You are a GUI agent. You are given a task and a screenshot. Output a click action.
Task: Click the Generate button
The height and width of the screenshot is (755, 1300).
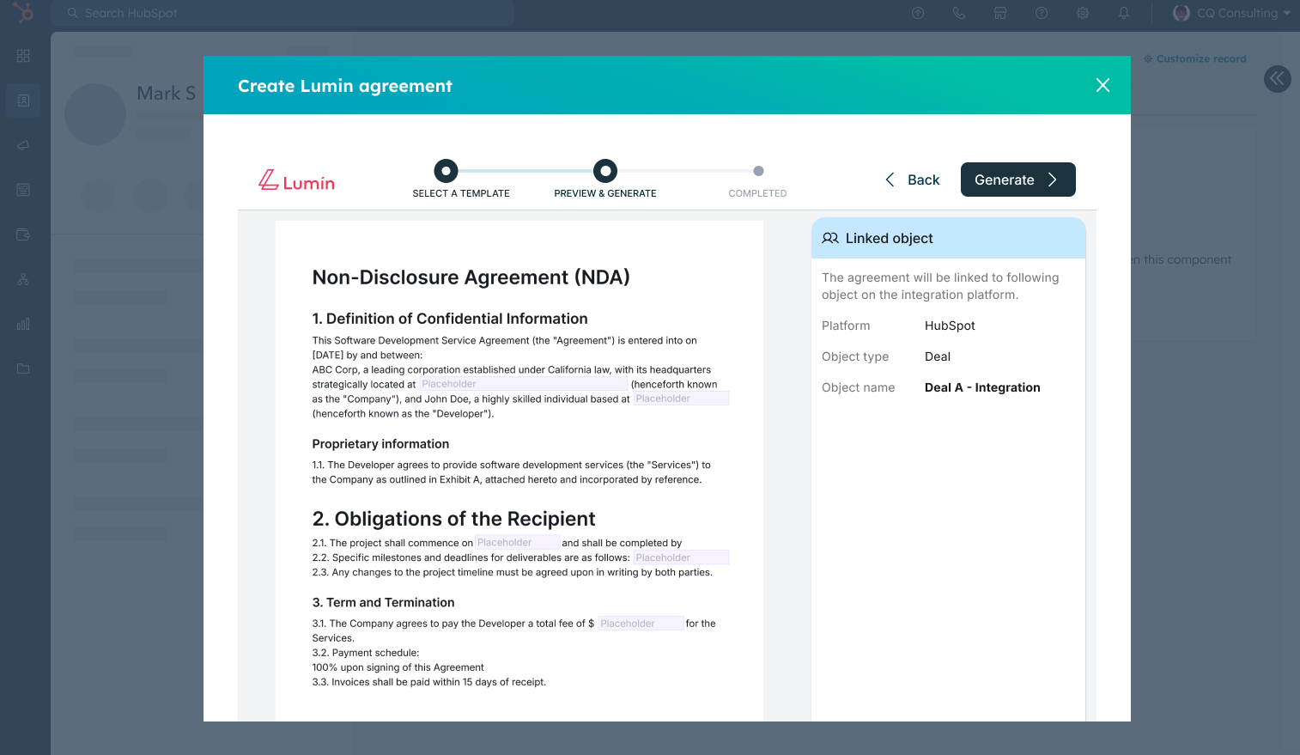1018,180
